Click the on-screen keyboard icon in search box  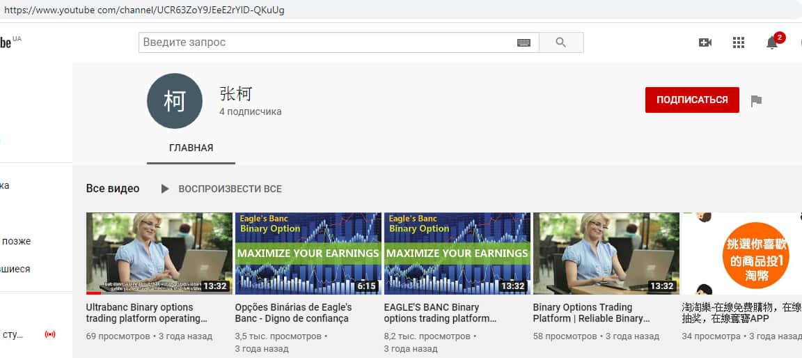click(524, 43)
